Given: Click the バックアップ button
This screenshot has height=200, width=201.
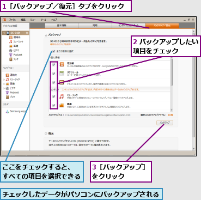Looking at the screenshot, I should (165, 123).
